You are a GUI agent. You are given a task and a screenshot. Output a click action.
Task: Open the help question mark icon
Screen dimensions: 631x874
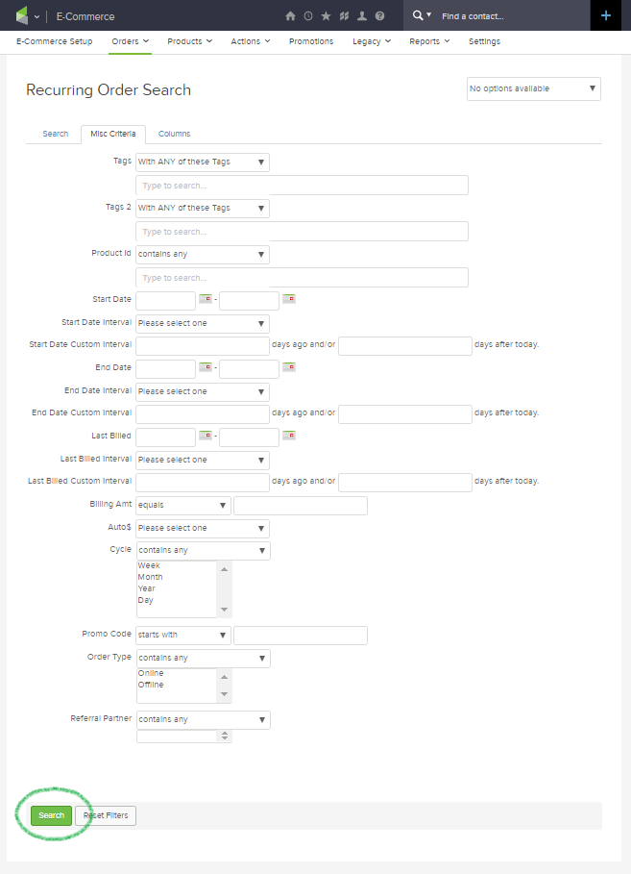379,16
